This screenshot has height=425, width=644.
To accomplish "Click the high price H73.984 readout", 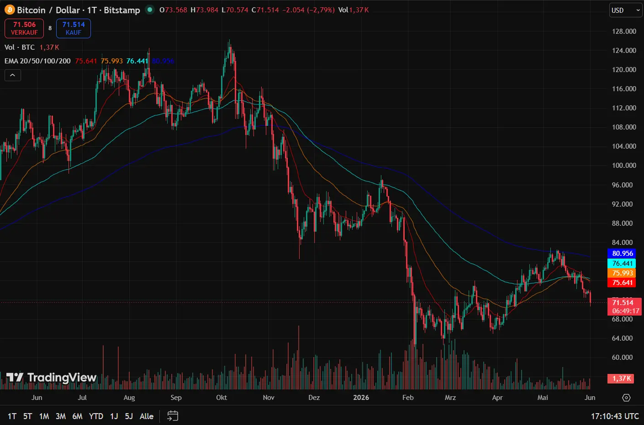I will click(x=204, y=10).
